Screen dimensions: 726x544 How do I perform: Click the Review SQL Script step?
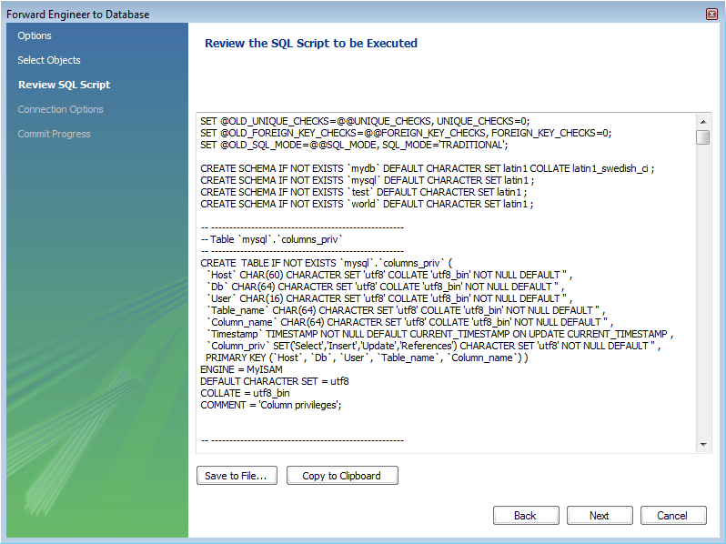coord(64,85)
